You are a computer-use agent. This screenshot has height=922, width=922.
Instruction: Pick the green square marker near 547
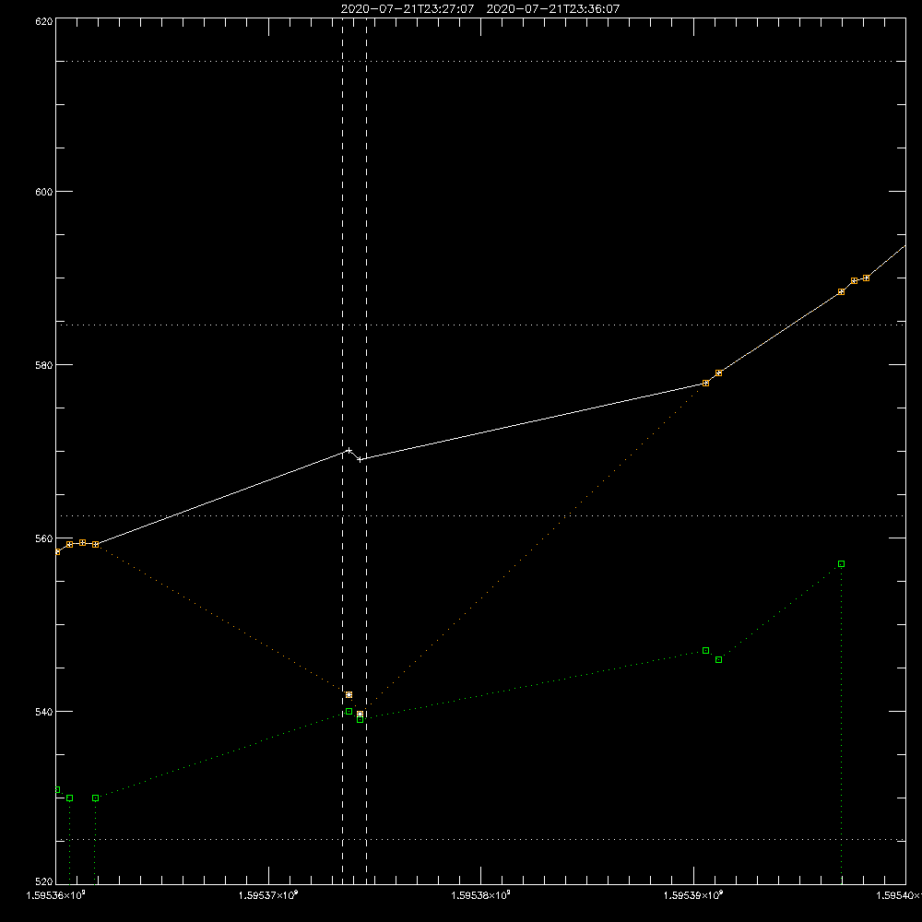(705, 650)
